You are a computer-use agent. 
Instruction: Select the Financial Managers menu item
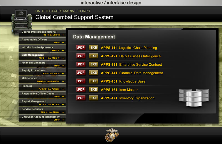point(33,63)
